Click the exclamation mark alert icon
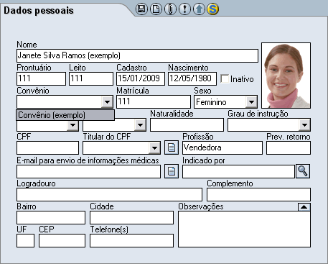 (184, 9)
